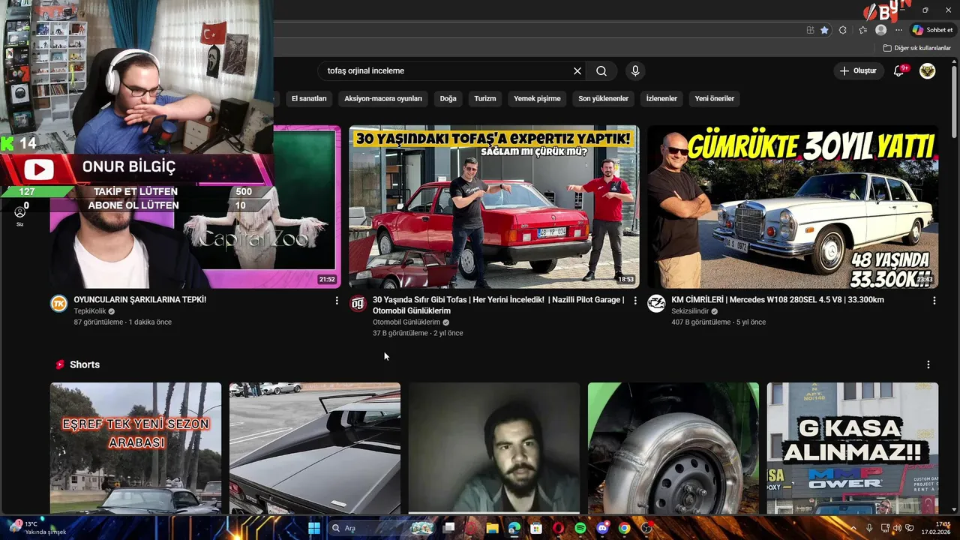The height and width of the screenshot is (540, 960).
Task: Select the İzlenenler filter chip
Action: tap(661, 99)
